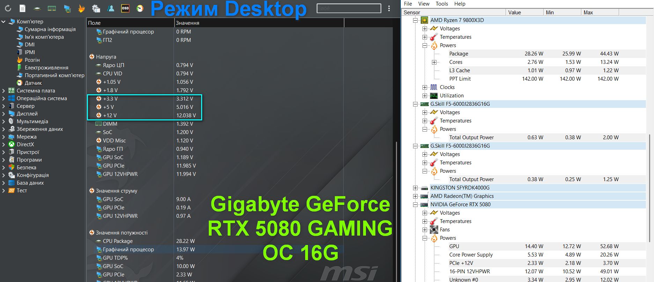Screen dimensions: 654x282
Task: Select Портативний комп'ютер entry
Action: click(54, 75)
